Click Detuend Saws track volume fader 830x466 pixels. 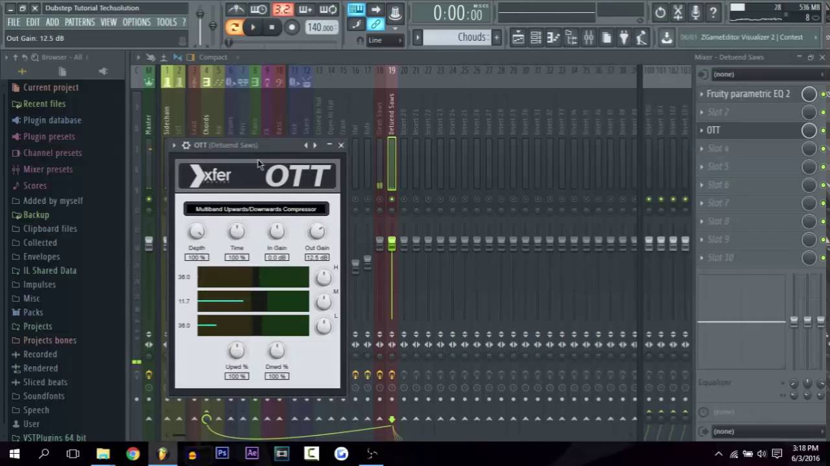click(392, 243)
